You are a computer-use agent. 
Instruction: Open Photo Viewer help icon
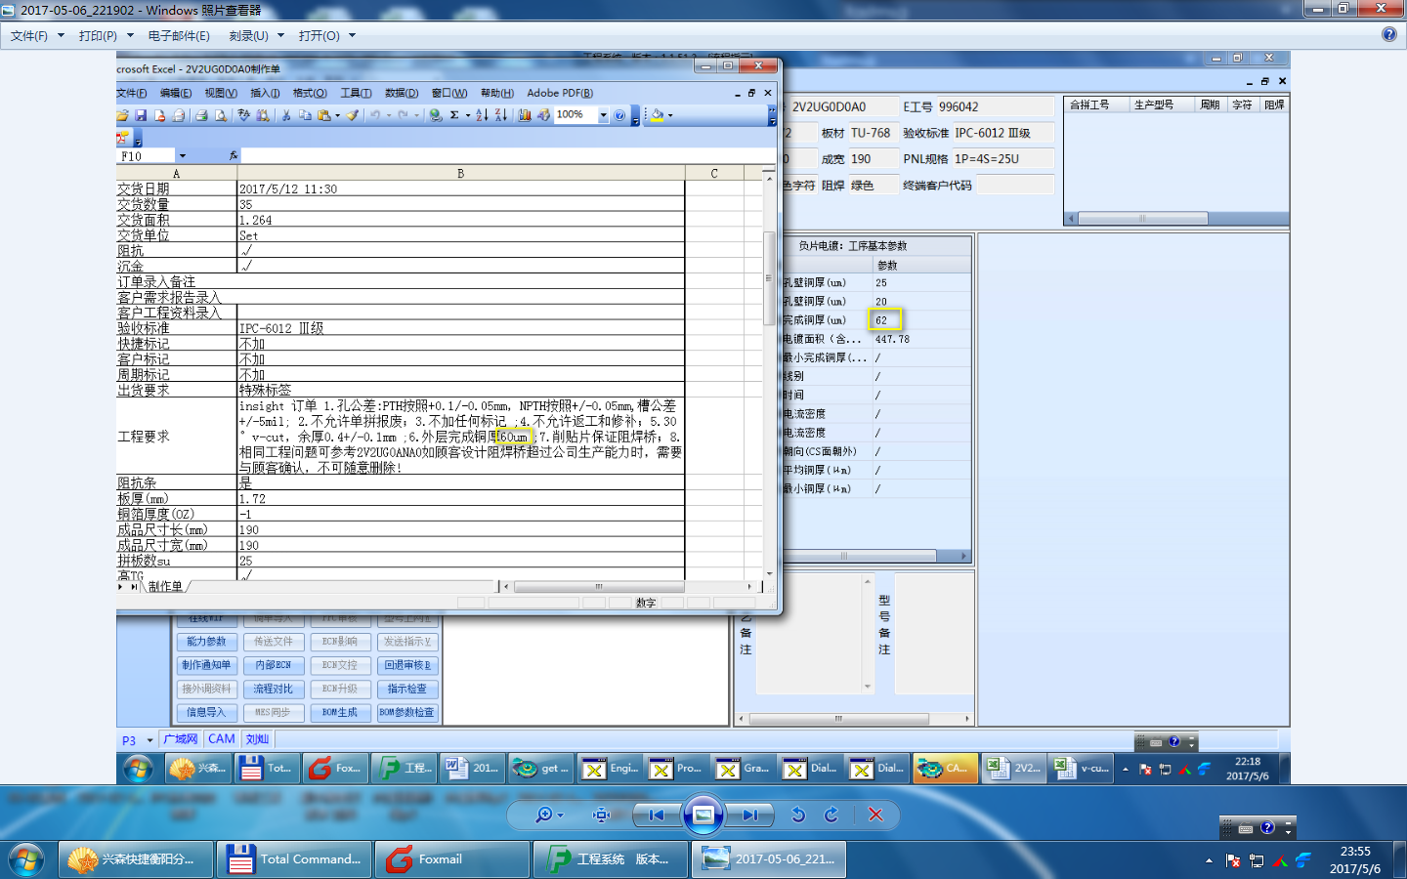(x=1388, y=34)
